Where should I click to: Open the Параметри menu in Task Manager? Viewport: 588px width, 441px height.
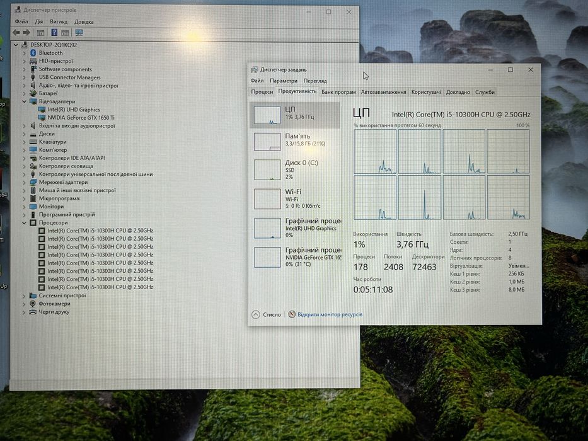click(284, 81)
